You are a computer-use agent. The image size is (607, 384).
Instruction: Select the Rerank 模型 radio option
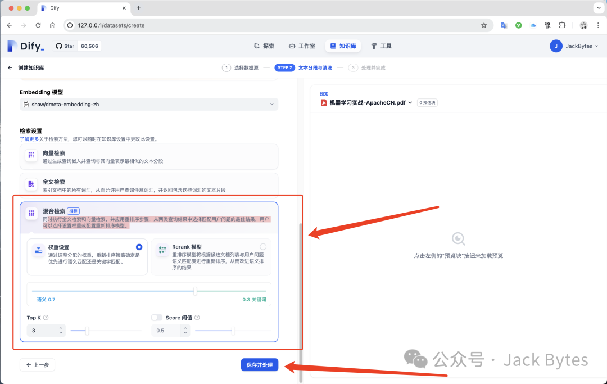263,247
